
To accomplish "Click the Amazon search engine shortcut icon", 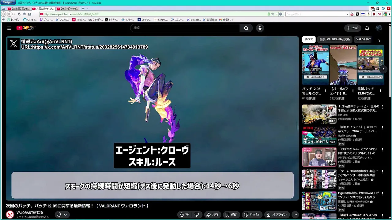I will (368, 14).
